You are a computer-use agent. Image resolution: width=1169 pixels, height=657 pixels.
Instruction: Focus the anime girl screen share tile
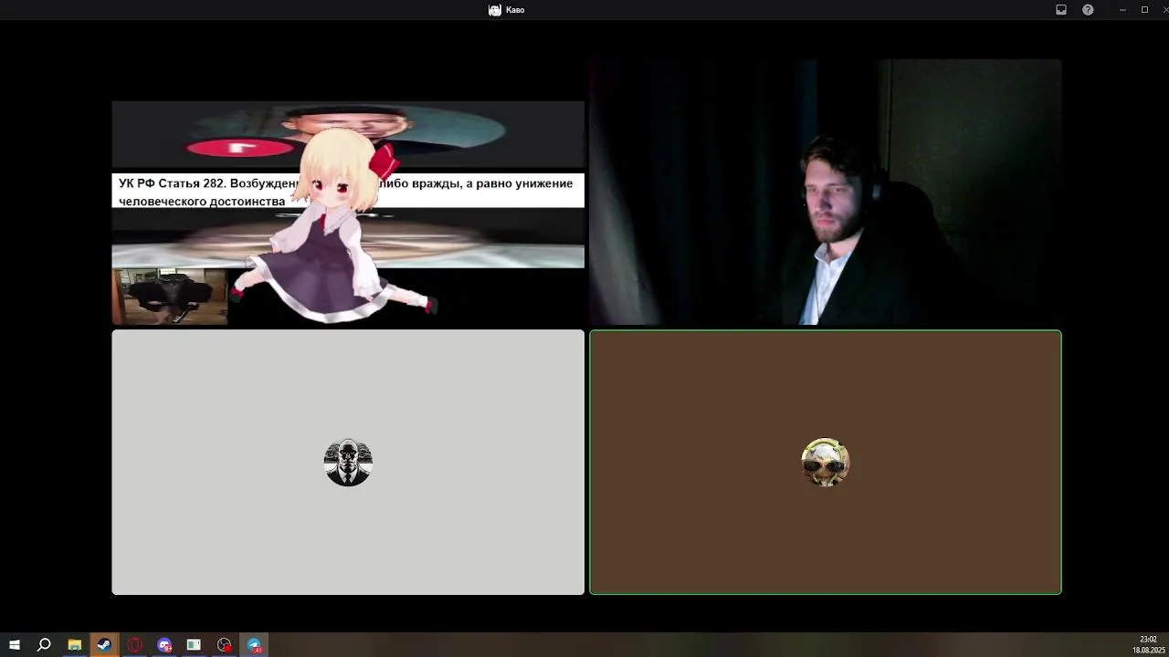(348, 193)
